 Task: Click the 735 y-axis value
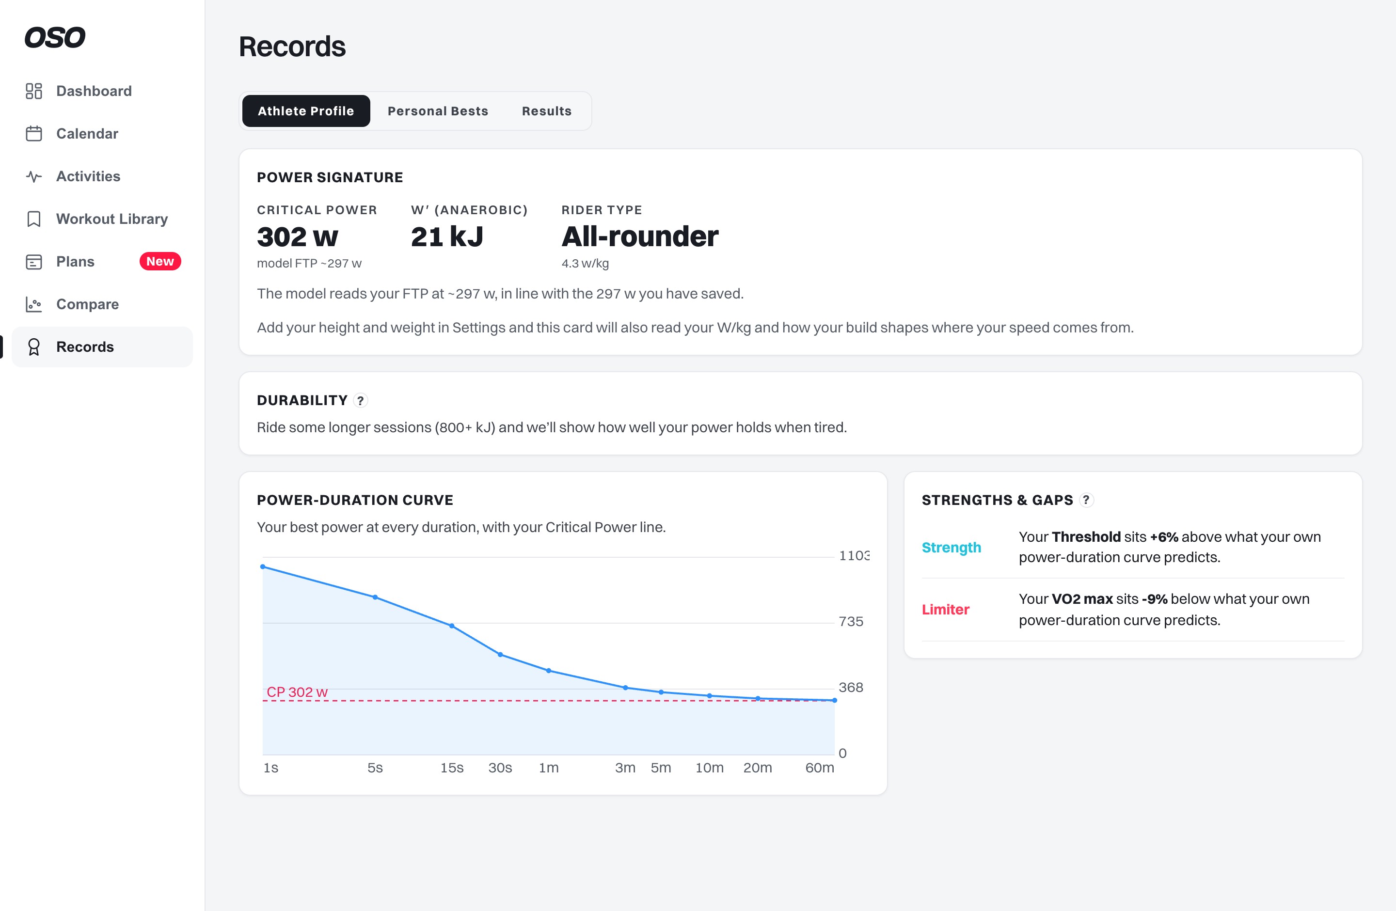pos(851,621)
